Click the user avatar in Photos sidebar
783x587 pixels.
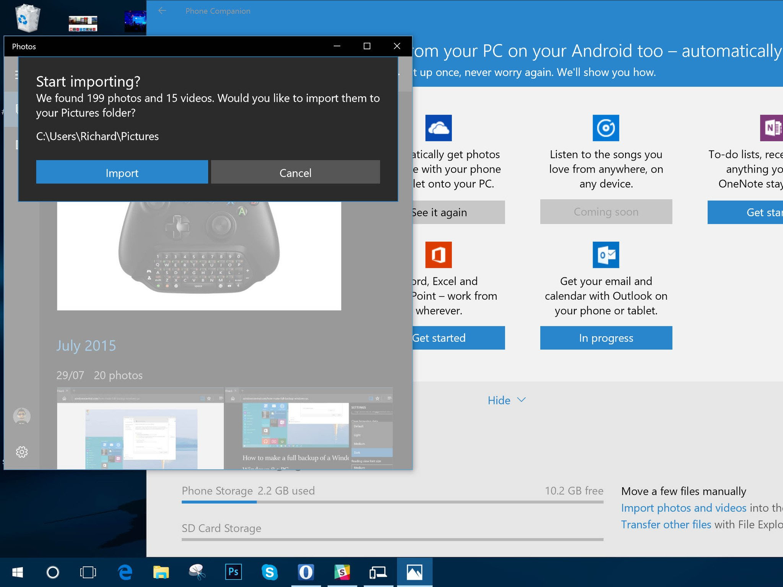pos(22,416)
